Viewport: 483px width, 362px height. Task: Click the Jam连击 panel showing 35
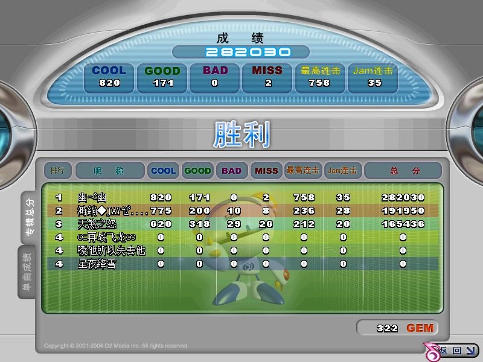[373, 77]
